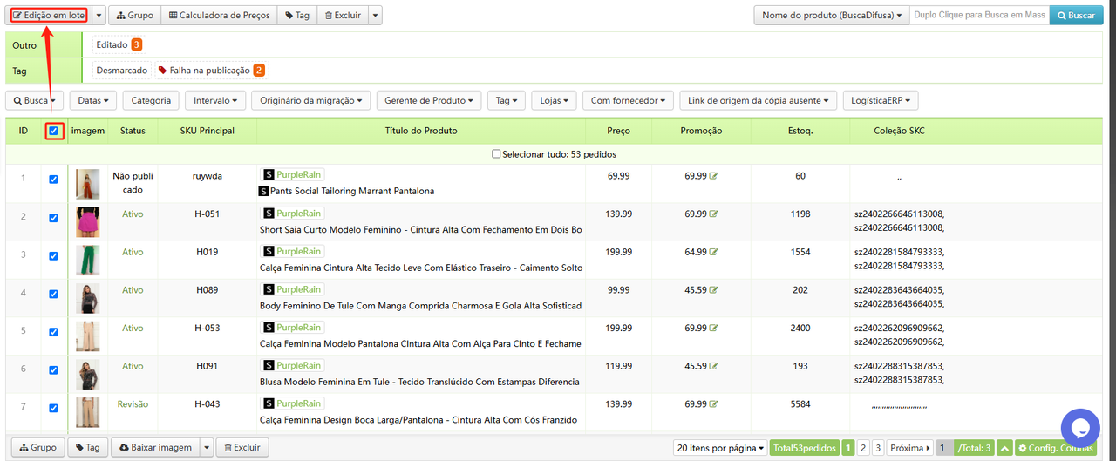This screenshot has width=1116, height=461.
Task: Click the mass search input field
Action: pos(978,15)
